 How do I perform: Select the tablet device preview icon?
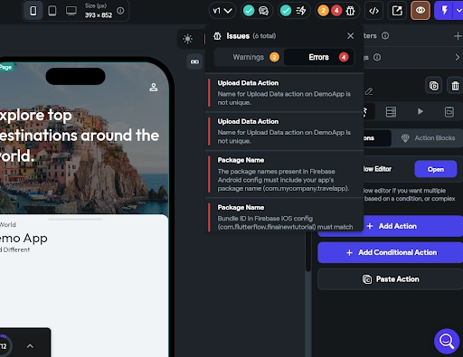point(52,11)
